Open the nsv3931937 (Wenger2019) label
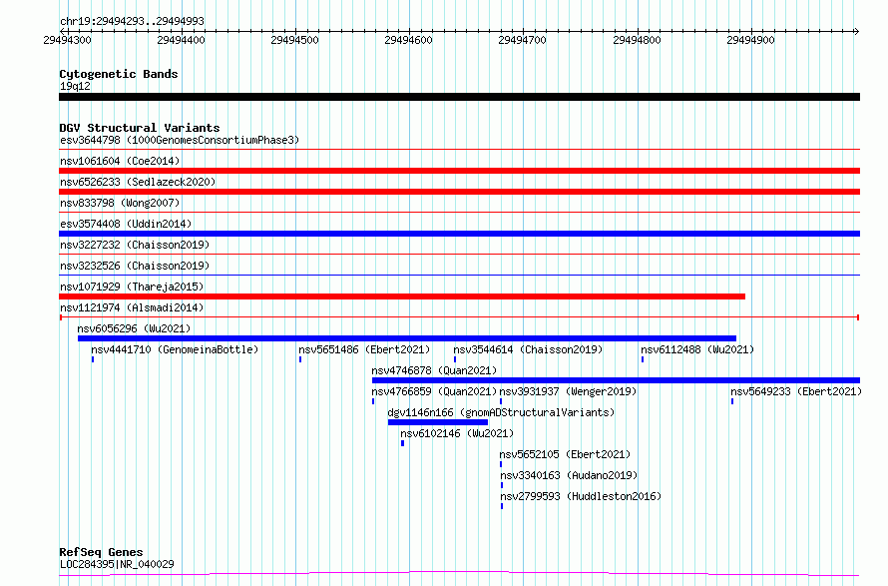 pos(568,391)
